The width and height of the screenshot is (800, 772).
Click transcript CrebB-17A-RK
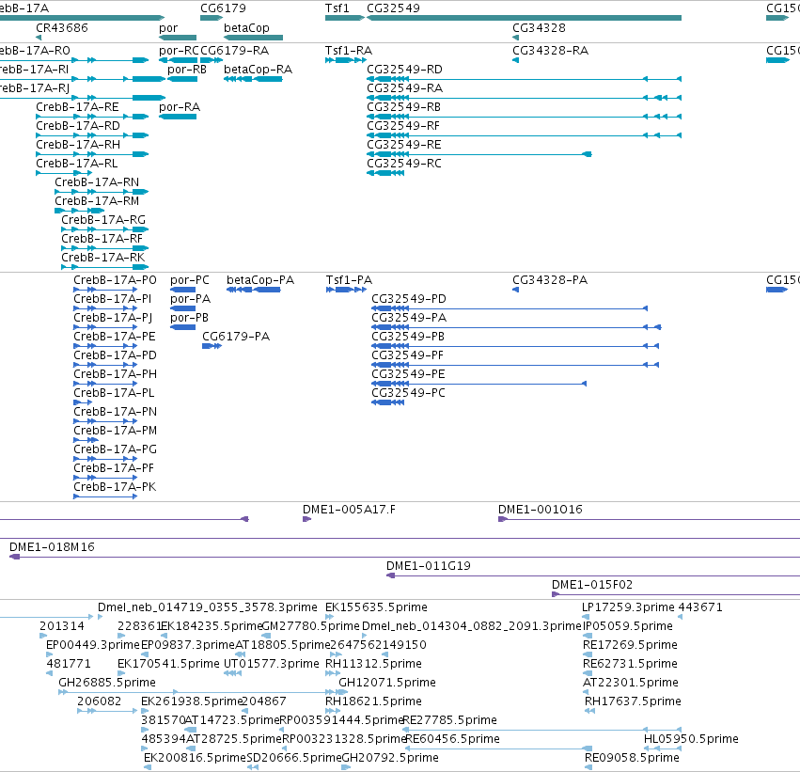point(103,258)
